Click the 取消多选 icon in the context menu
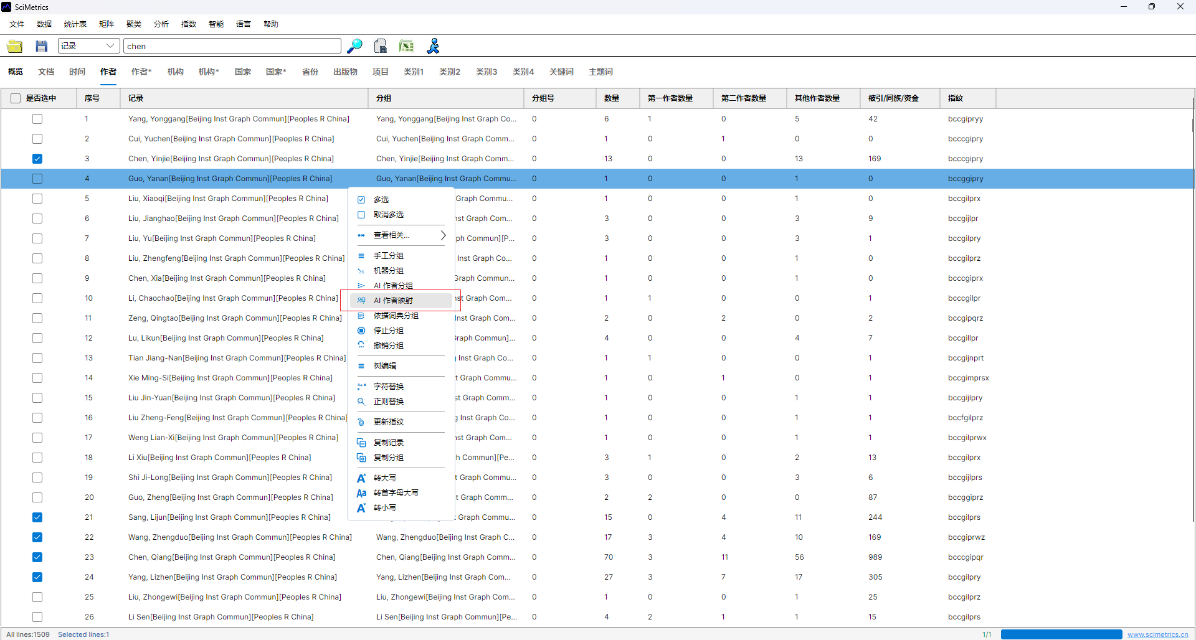 click(361, 215)
